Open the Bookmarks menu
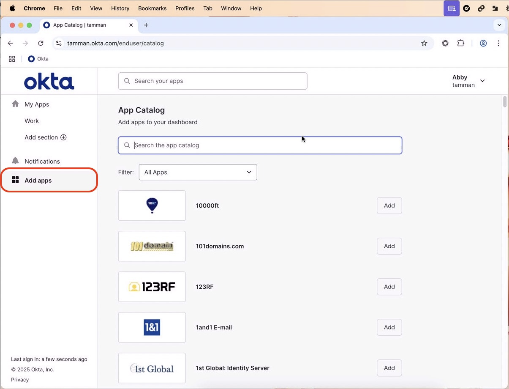 (152, 8)
